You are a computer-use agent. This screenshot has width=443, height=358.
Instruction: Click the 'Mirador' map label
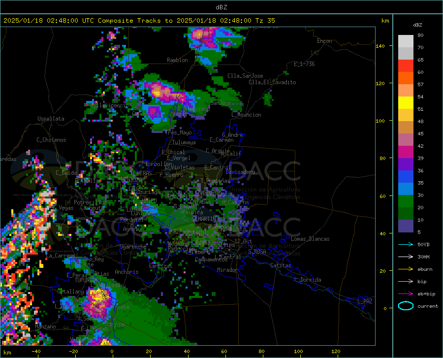click(227, 270)
